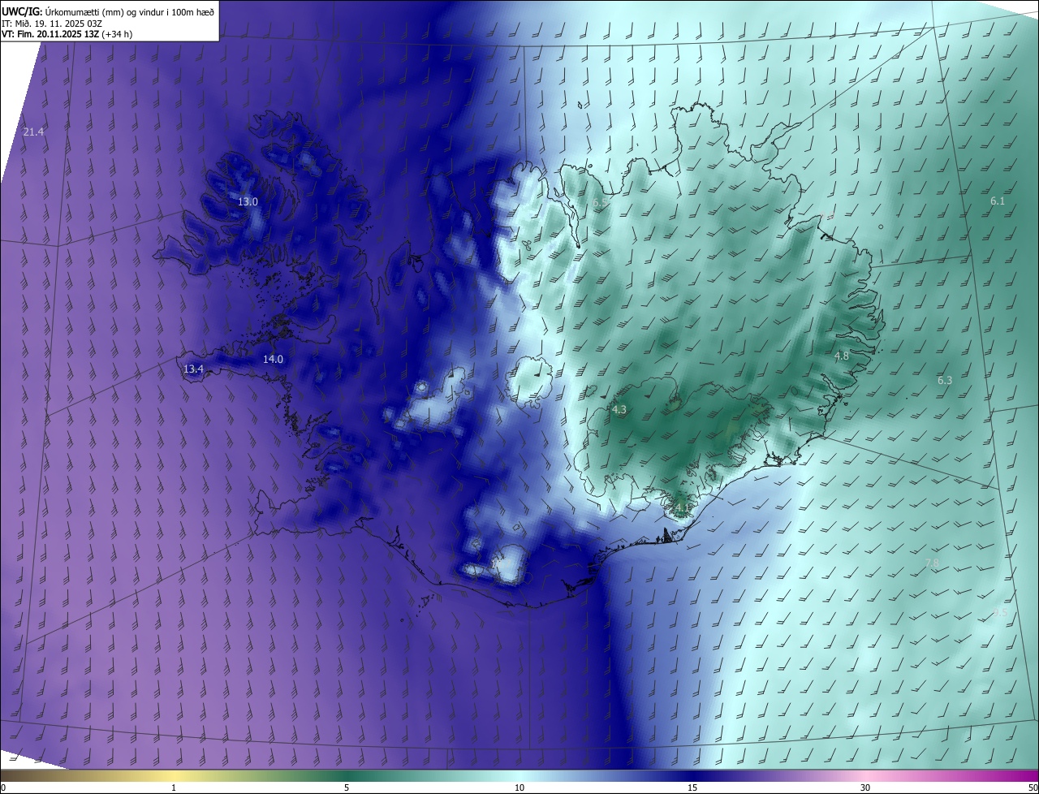This screenshot has height=794, width=1039.
Task: Click the initial time line 'IT: Mið. 19. 11. 2025 03Z'
Action: coord(51,23)
